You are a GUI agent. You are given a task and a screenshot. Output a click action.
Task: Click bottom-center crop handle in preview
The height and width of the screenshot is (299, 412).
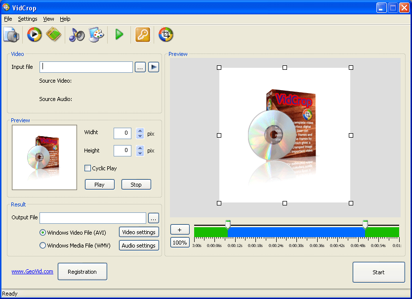pos(285,203)
